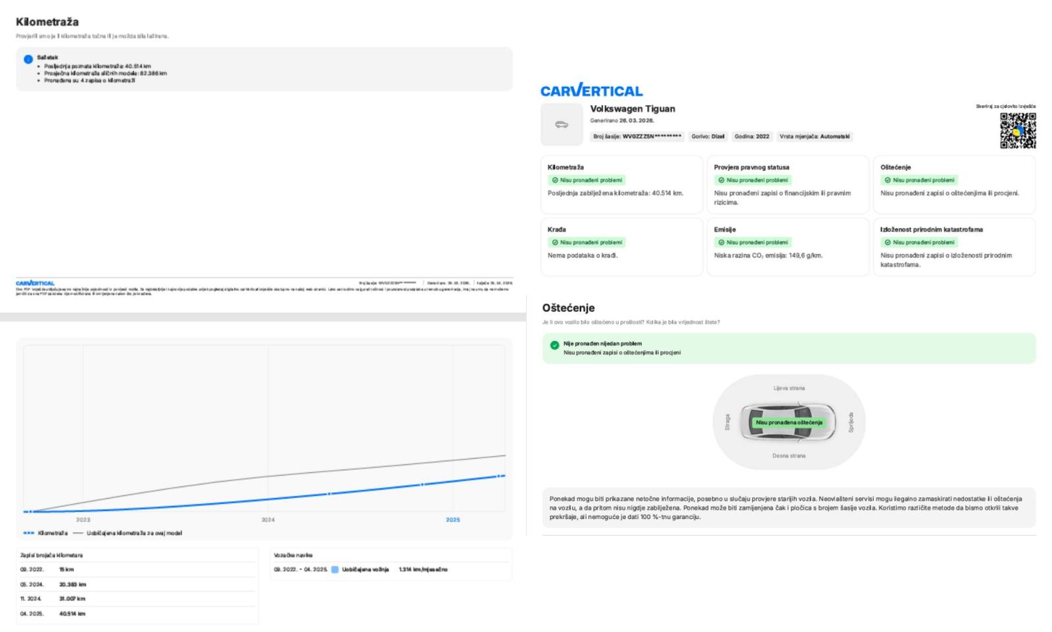Click the QR code for the full report
The width and height of the screenshot is (1052, 632).
(x=1018, y=130)
